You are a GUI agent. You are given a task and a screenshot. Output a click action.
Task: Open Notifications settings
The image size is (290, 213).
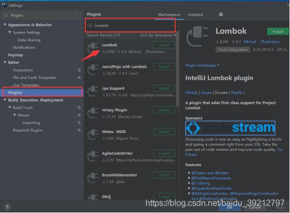24,48
